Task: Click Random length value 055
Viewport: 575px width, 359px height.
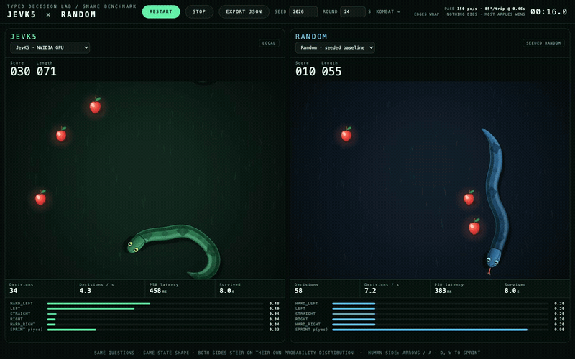Action: 331,71
